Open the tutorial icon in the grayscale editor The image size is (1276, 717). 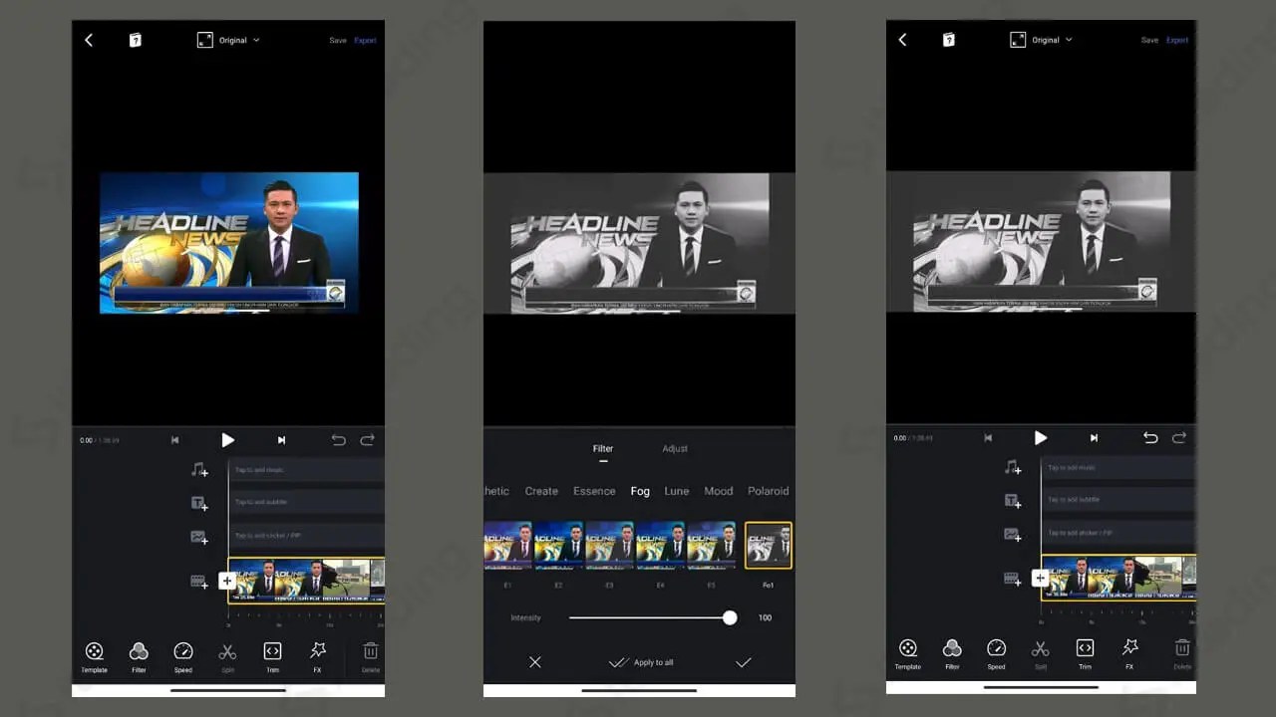point(949,40)
